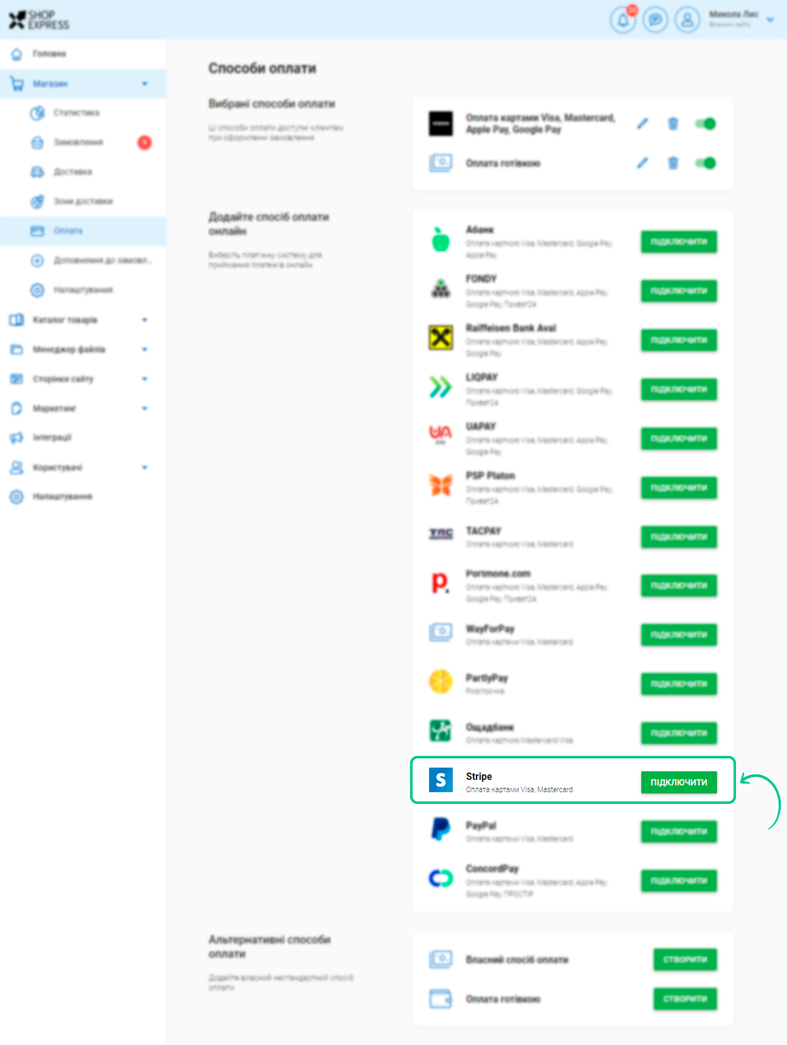Delete the card payment method with trash icon
Image resolution: width=787 pixels, height=1045 pixels.
pyautogui.click(x=673, y=124)
